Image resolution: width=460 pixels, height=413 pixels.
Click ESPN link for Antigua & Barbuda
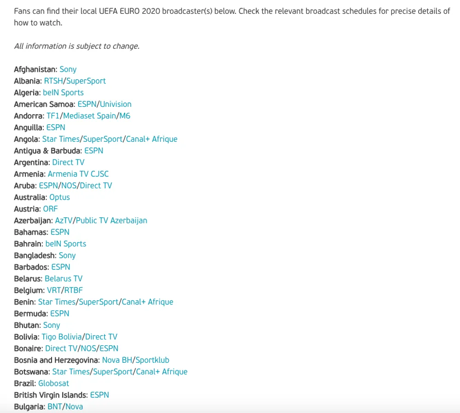94,151
